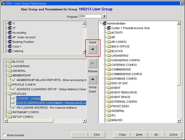Image resolution: width=185 pixels, height=140 pixels.
Task: Open the Property dropdown arrow
Action: [104, 16]
